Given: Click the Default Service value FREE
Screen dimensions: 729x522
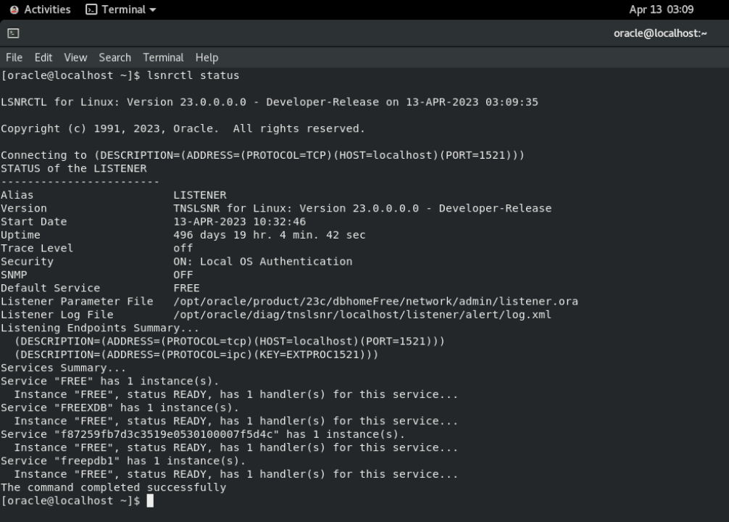Looking at the screenshot, I should click(x=186, y=288).
